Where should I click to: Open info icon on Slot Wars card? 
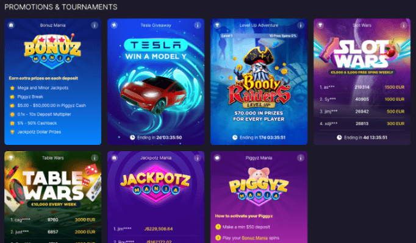pos(404,25)
